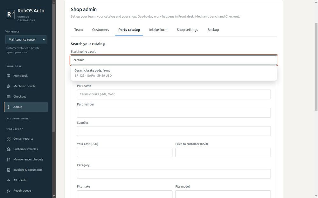The height and width of the screenshot is (198, 318).
Task: Select the Supplier input field
Action: click(174, 131)
